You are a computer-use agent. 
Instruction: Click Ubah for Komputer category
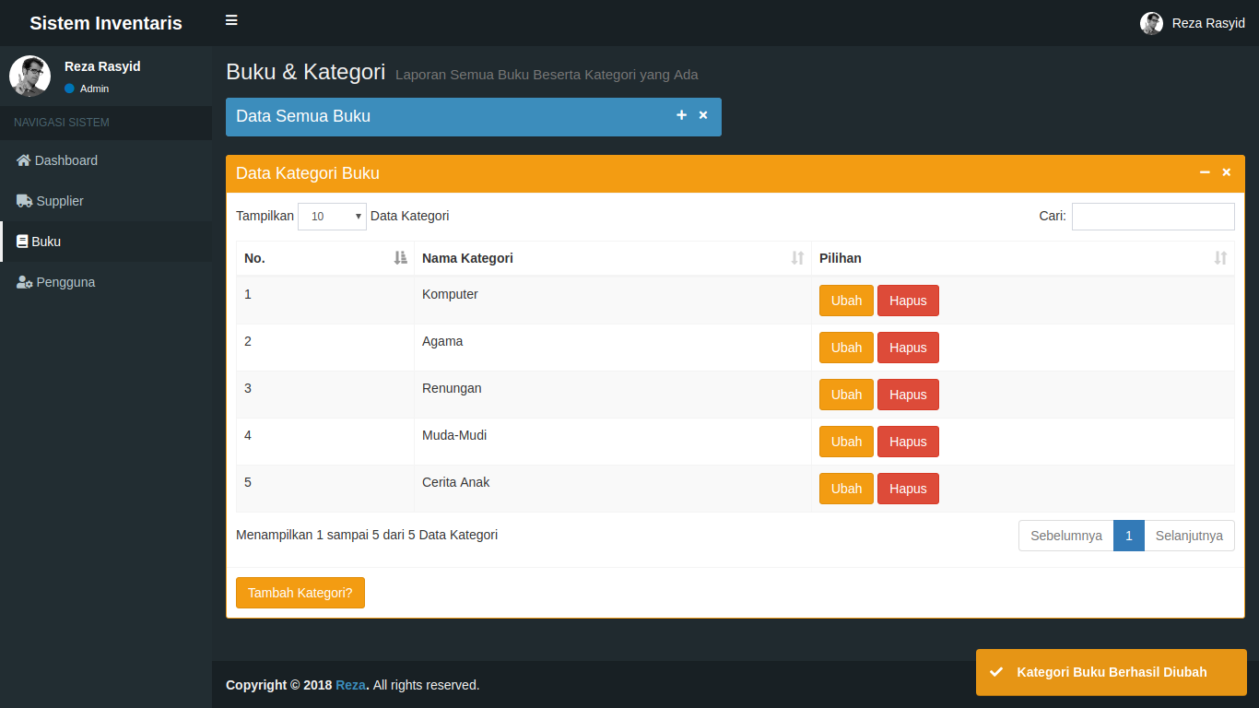click(846, 301)
